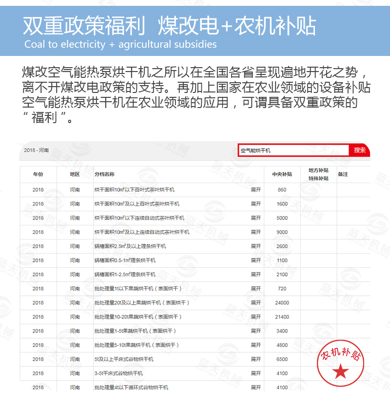Click the search field containing 空气能烘干机
Screen dimensions: 390x402
293,150
